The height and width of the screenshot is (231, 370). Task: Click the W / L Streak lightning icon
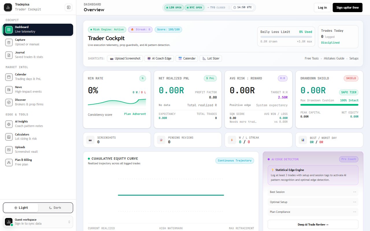[232, 140]
